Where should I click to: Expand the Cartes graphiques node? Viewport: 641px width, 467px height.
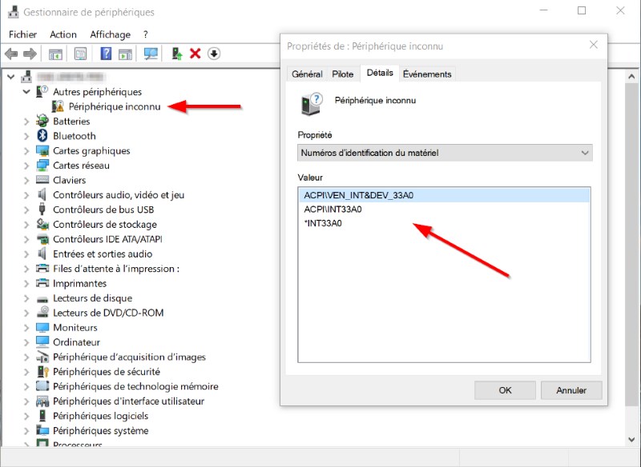26,151
